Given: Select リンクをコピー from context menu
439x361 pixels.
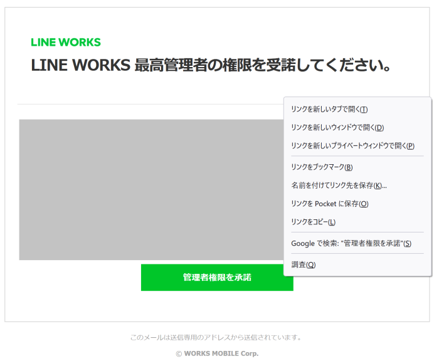Looking at the screenshot, I should [357, 222].
